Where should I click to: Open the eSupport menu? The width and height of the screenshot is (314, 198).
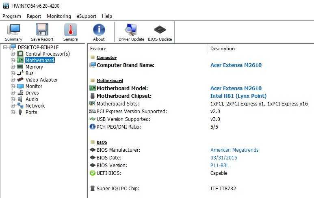pos(87,16)
